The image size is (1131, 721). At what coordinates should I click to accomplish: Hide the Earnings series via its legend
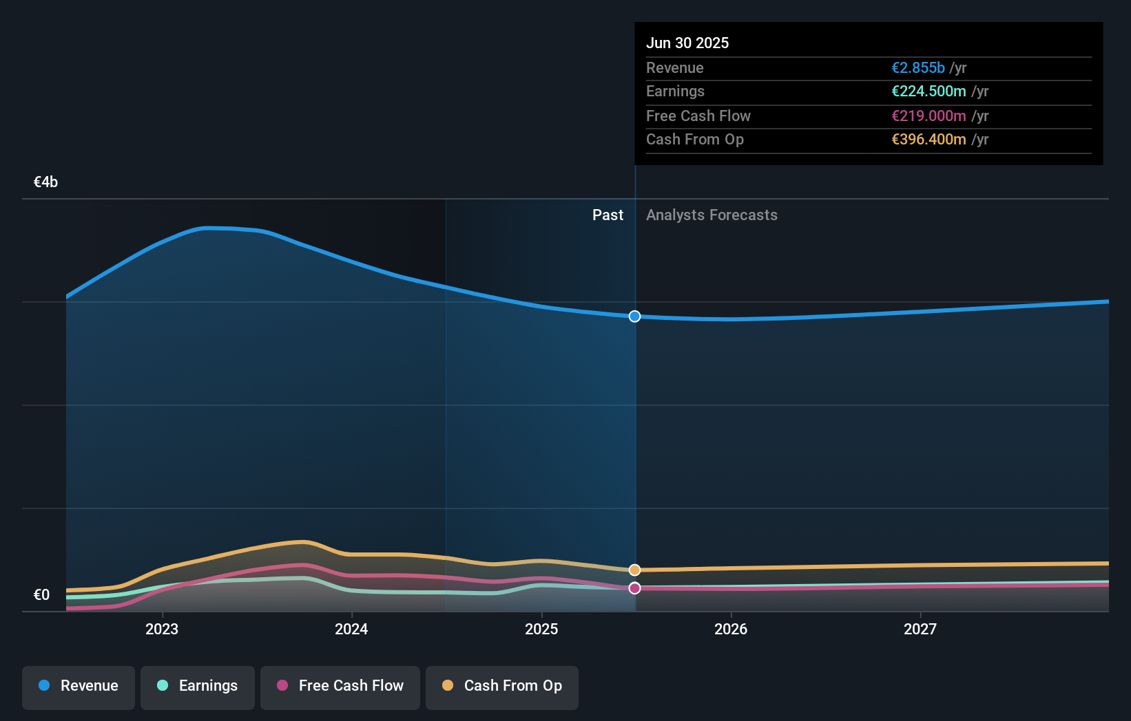[x=198, y=686]
